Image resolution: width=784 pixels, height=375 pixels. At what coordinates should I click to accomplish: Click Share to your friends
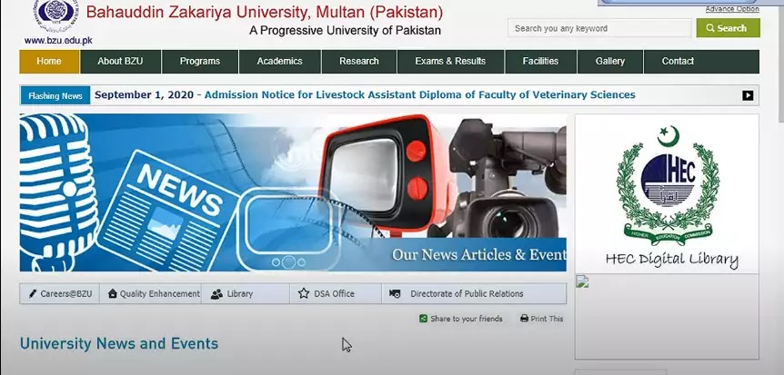[466, 319]
